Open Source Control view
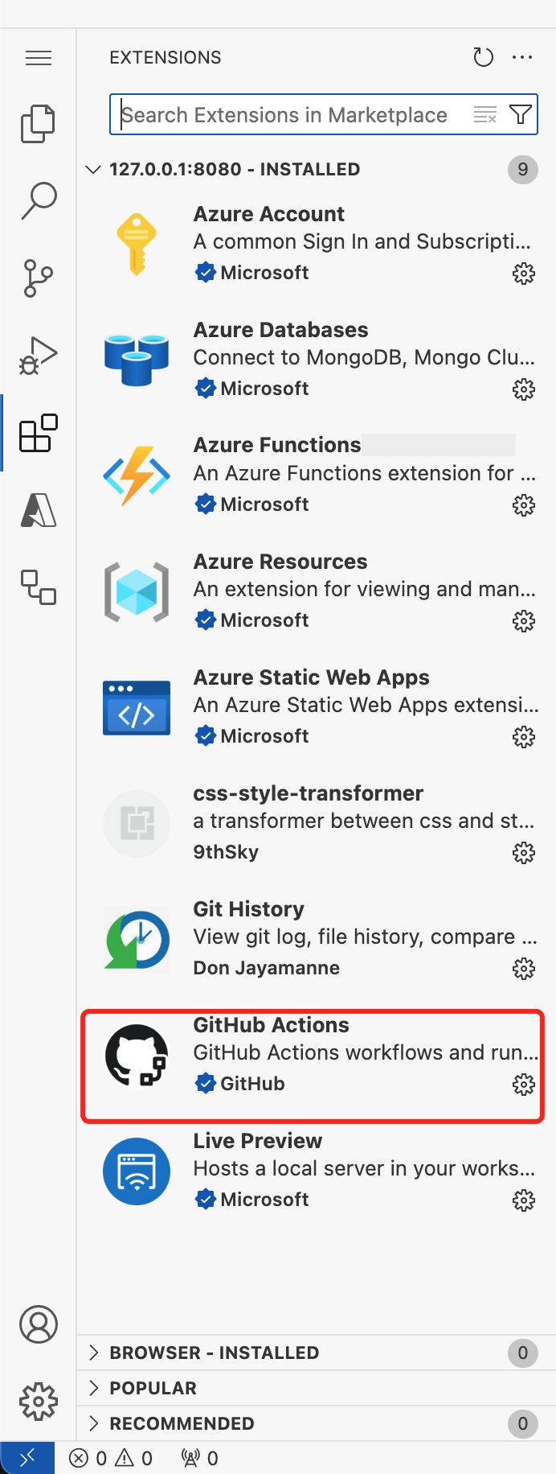The image size is (556, 1474). click(38, 278)
